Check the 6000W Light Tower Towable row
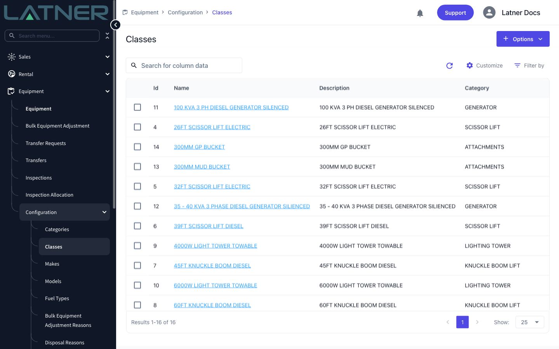559x349 pixels. (137, 285)
